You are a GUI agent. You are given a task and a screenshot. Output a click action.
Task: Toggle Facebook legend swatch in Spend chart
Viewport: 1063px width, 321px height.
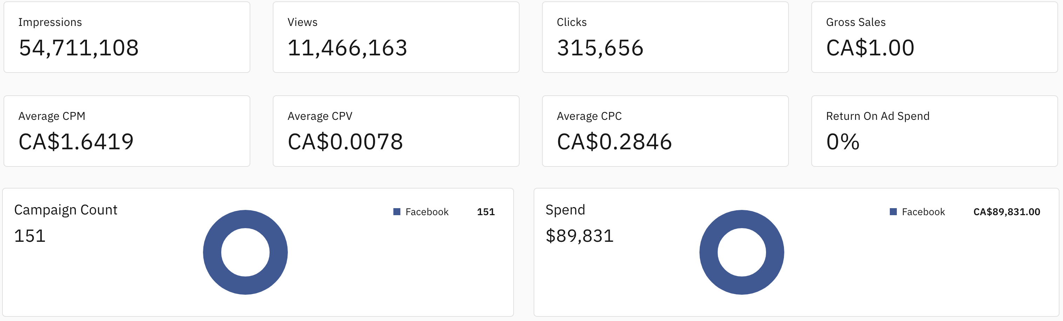tap(893, 212)
